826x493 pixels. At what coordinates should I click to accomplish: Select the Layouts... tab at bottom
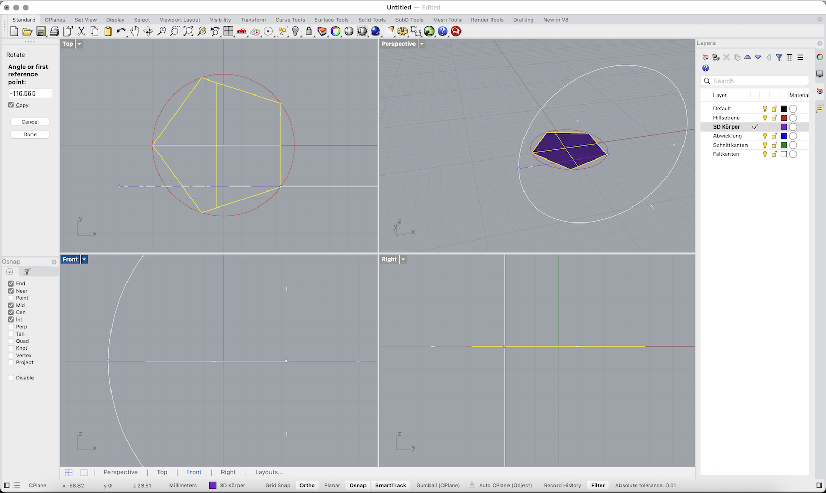click(269, 472)
